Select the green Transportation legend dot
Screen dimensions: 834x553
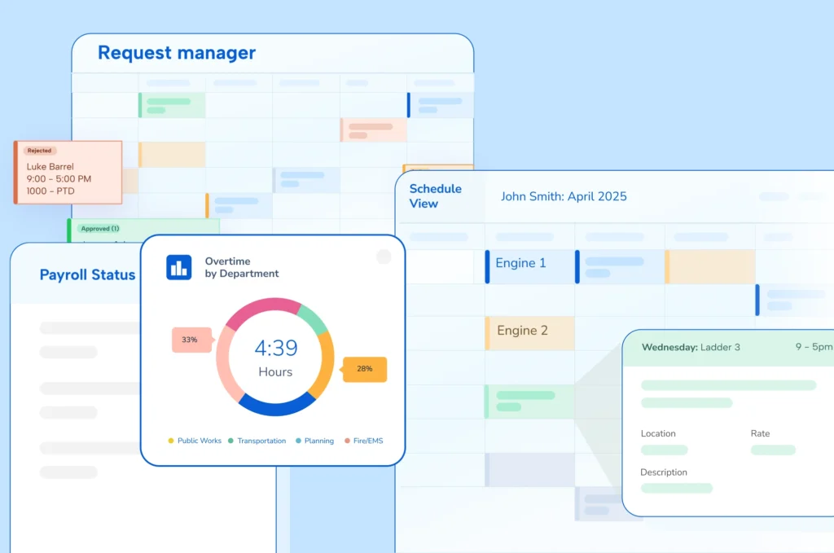click(x=230, y=441)
